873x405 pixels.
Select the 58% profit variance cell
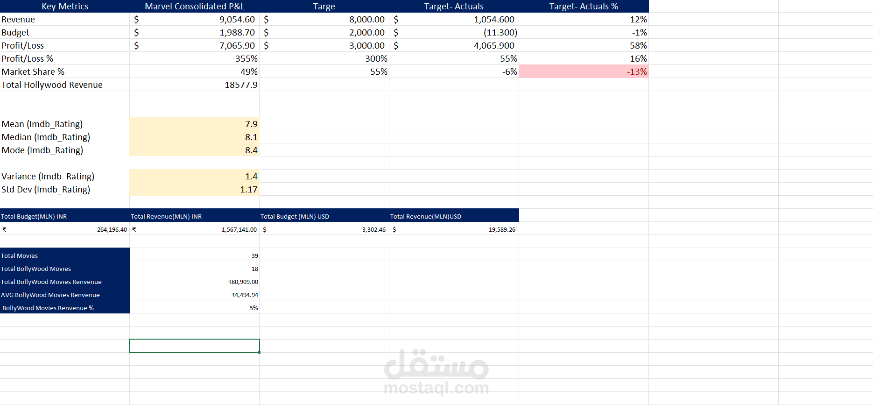tap(584, 45)
